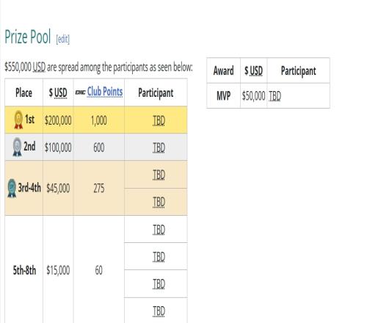Click the $200,000 first place prize cell

tap(58, 120)
